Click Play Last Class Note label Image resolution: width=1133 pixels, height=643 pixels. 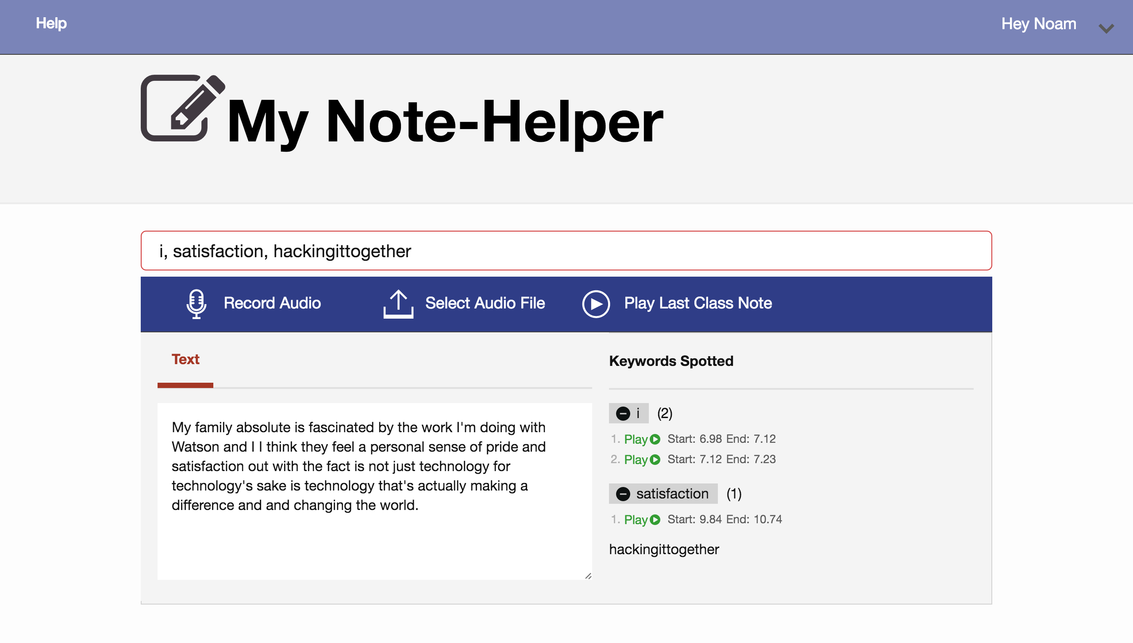pos(698,303)
